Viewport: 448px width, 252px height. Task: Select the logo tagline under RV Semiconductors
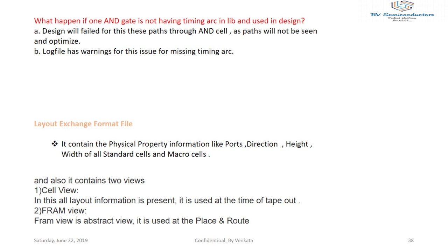[x=402, y=19]
